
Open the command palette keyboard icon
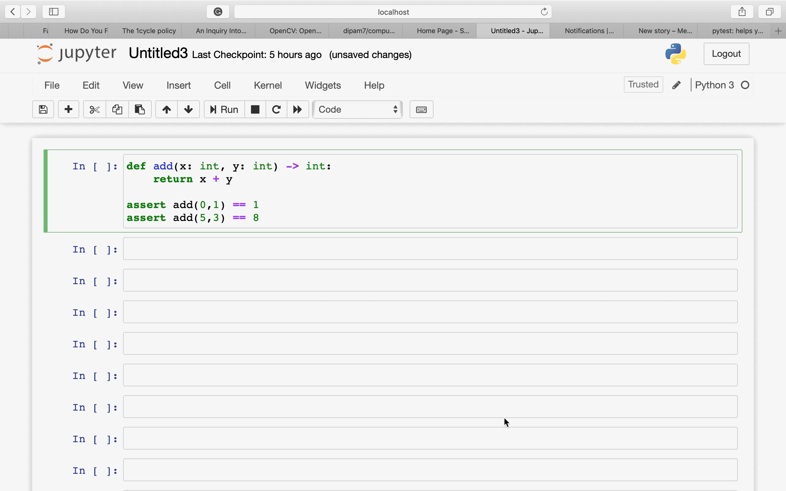421,110
